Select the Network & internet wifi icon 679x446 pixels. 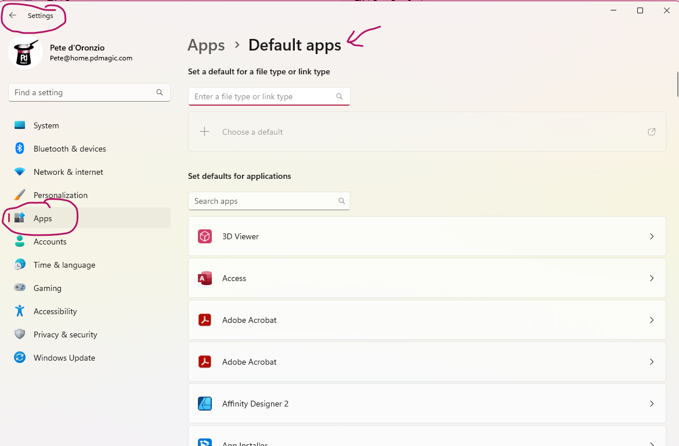[20, 172]
